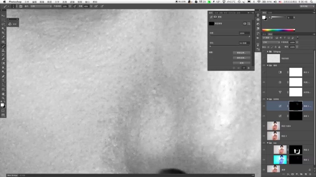
Task: Select the Move tool
Action: click(x=3, y=16)
